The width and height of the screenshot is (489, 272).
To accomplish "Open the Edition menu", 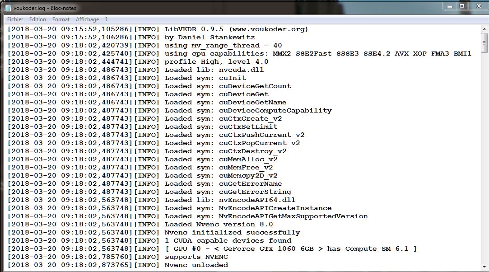I will [x=37, y=19].
